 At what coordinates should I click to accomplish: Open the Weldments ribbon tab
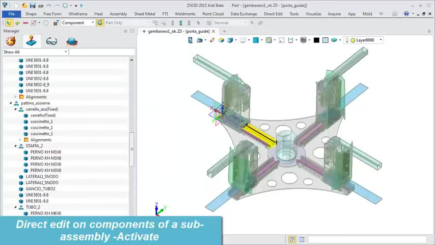click(185, 14)
